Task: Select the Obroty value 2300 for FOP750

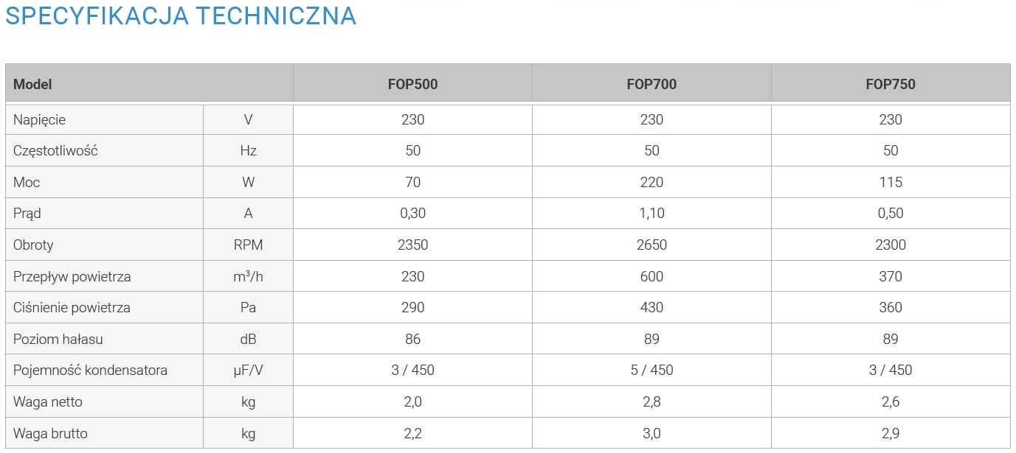Action: point(891,245)
